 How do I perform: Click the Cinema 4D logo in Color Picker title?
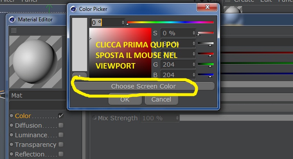click(x=73, y=9)
